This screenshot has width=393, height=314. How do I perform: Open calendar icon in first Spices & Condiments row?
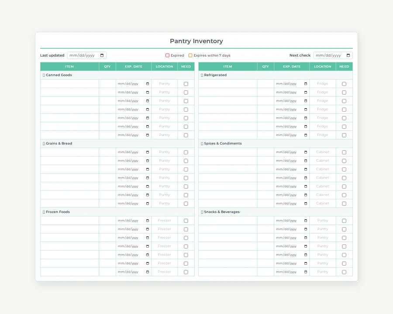(x=306, y=152)
